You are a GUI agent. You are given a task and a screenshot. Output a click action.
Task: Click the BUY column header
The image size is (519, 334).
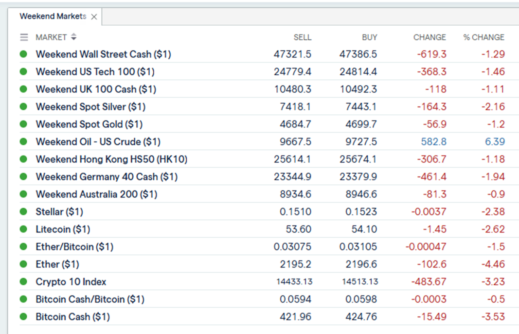coord(369,37)
